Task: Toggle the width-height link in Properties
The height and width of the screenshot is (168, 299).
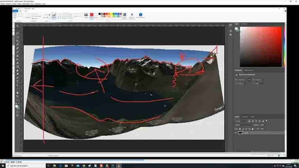Action: [249, 80]
